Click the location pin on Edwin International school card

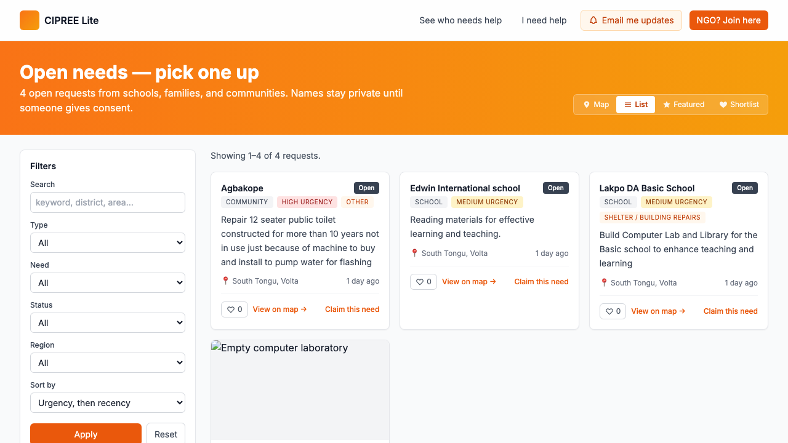click(414, 253)
